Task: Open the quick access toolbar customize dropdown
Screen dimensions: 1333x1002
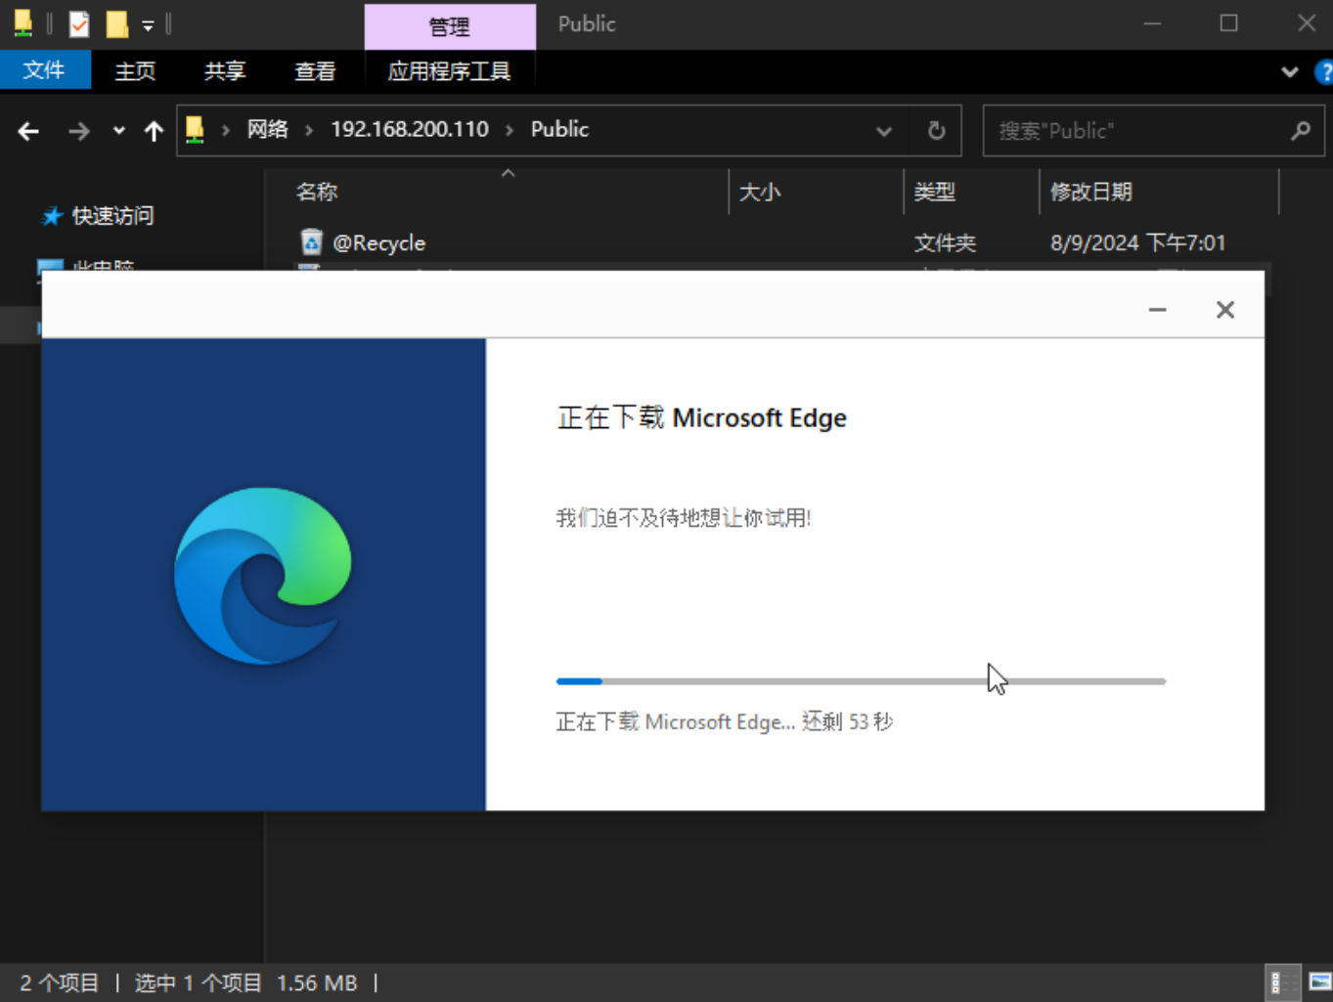Action: (x=148, y=25)
